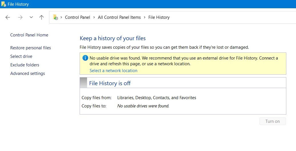
Task: Click the folder icon in the address bar
Action: (55, 17)
